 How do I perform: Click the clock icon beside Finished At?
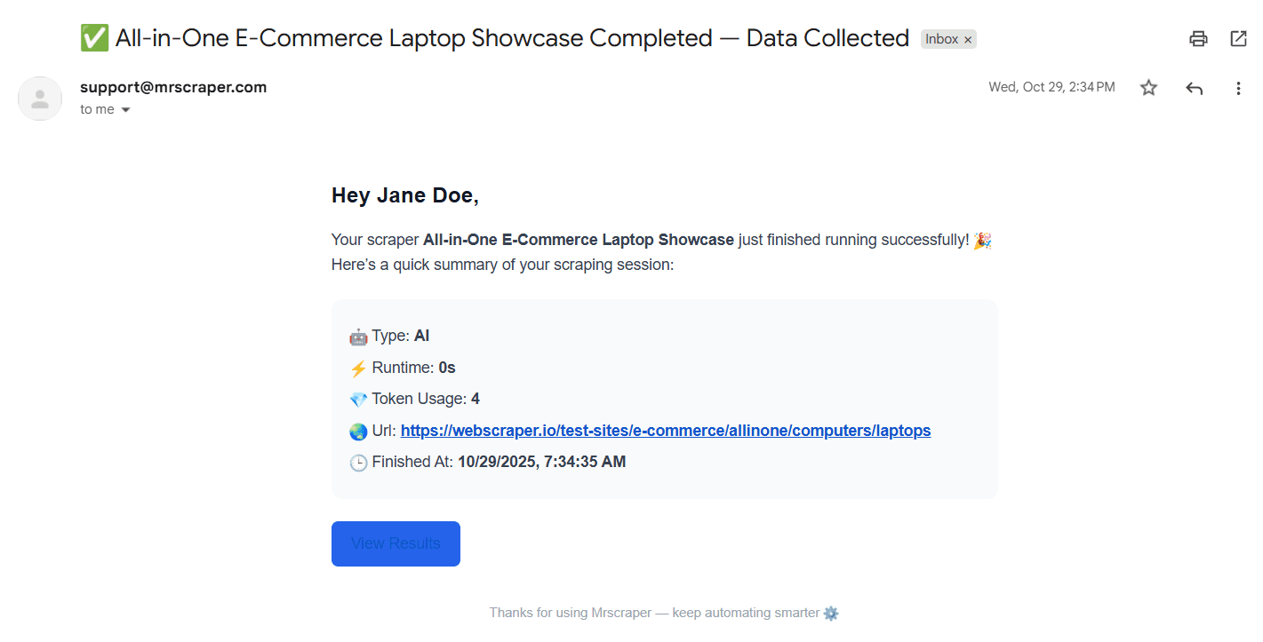pyautogui.click(x=358, y=463)
